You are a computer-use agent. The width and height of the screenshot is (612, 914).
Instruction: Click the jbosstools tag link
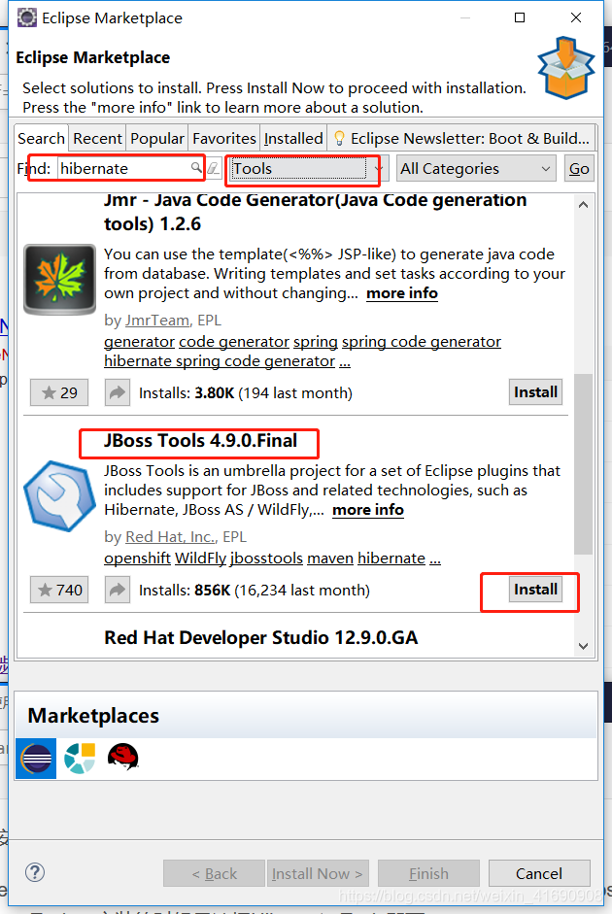(x=266, y=558)
